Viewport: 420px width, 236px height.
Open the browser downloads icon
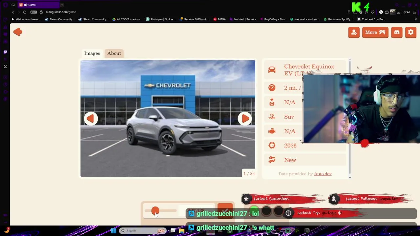399,12
